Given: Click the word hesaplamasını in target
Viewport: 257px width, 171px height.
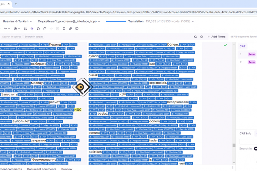Looking at the screenshot, I should (x=178, y=102).
